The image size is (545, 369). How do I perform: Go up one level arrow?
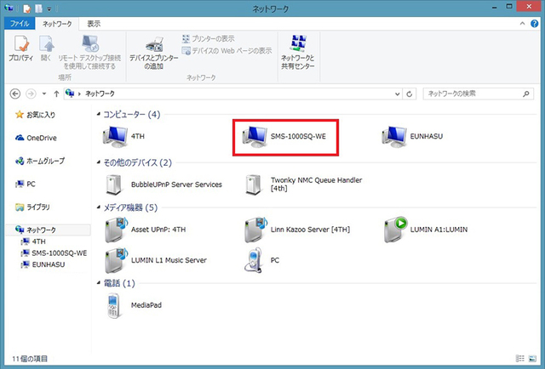point(56,94)
